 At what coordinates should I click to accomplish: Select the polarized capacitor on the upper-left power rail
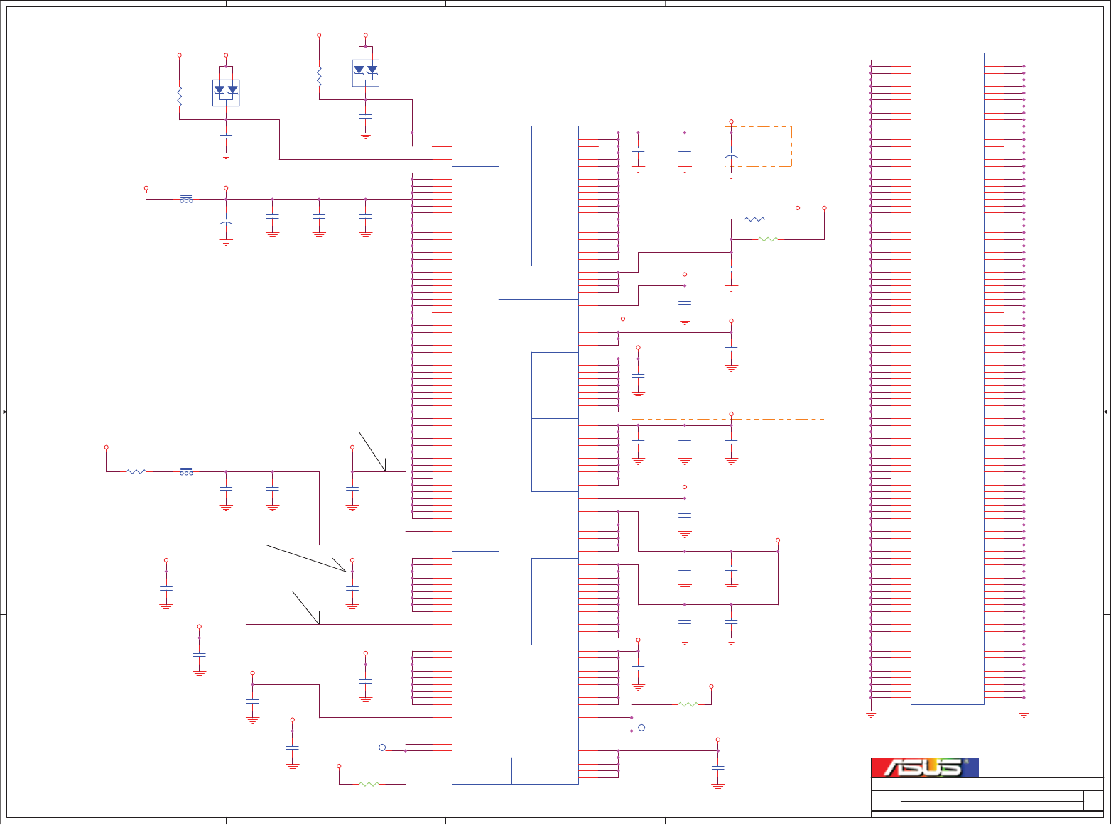tap(226, 222)
